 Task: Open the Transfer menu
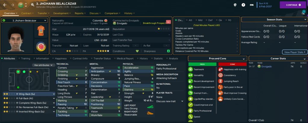[x=44, y=13]
